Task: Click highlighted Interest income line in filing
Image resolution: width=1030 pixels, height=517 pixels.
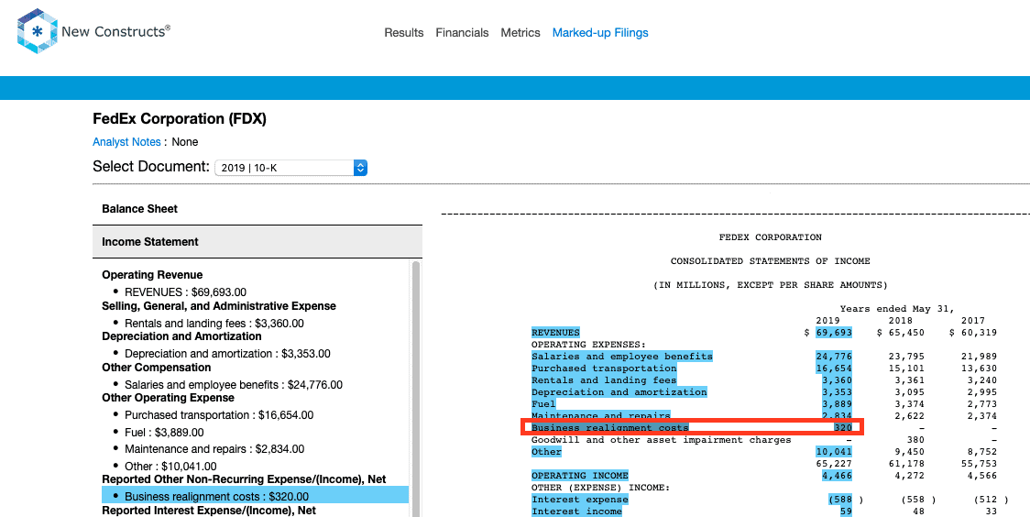Action: (576, 511)
